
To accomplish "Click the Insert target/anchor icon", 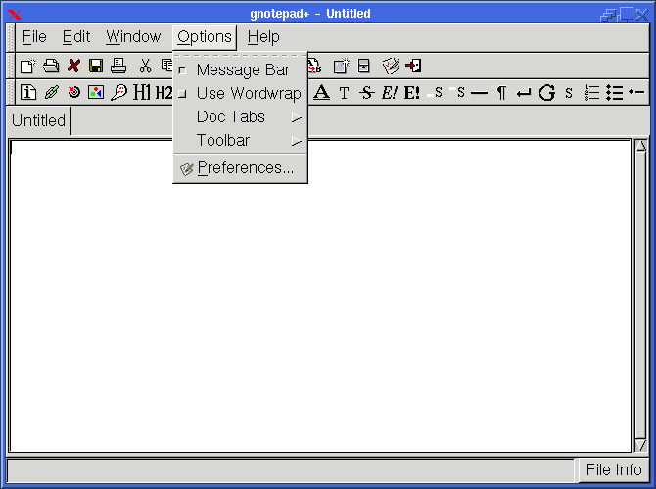I will (74, 92).
